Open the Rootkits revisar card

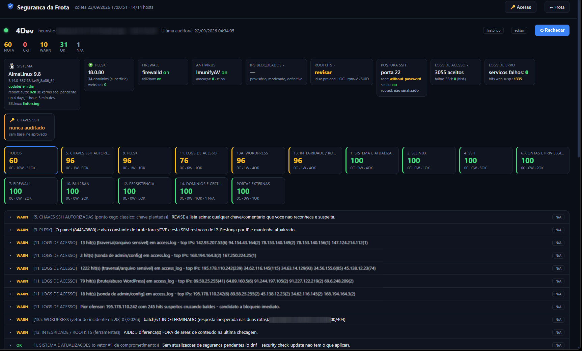tap(341, 72)
